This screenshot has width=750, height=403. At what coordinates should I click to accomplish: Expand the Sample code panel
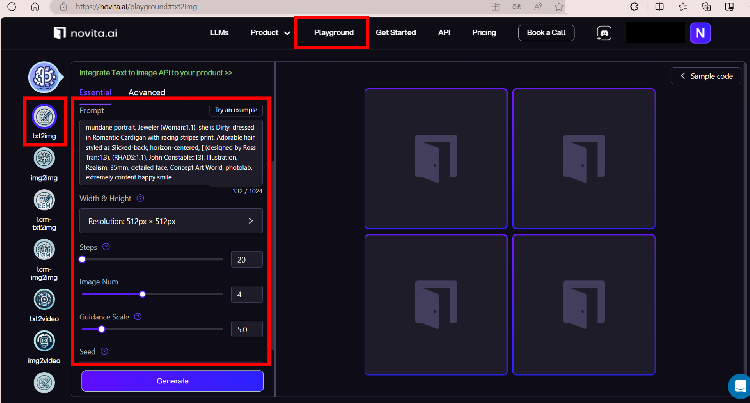tap(706, 76)
